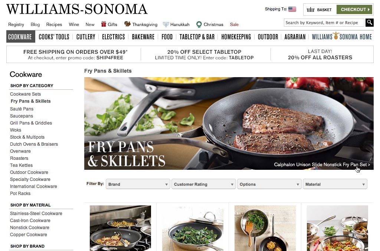Image resolution: width=380 pixels, height=251 pixels.
Task: Click the Thanksgiving turkey icon
Action: point(127,24)
